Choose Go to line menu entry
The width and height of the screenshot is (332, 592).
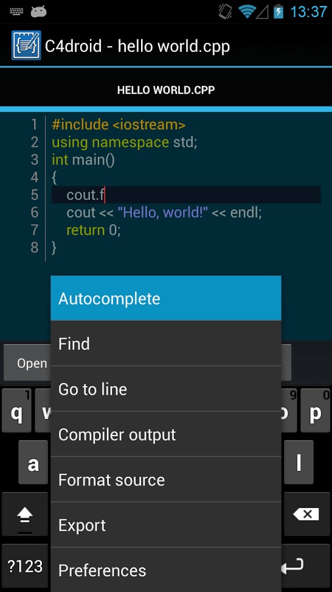166,389
